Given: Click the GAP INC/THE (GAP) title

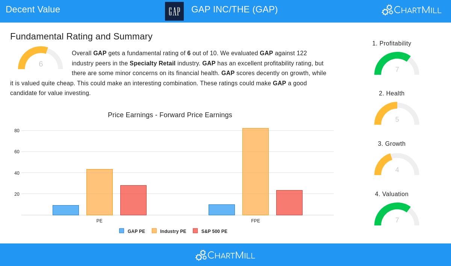Looking at the screenshot, I should (235, 9).
